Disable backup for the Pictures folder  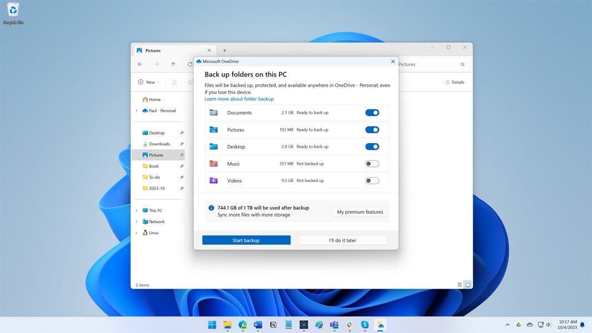[x=372, y=129]
